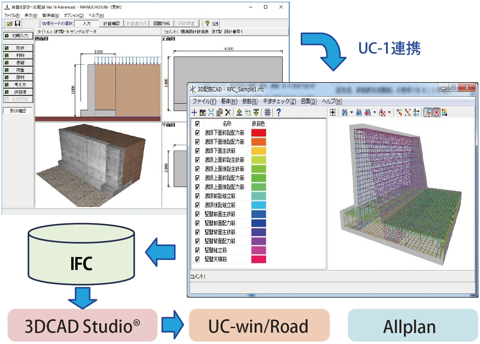
Task: Click the green move-down arrow icon in 3D配筋CAD
Action: point(256,113)
